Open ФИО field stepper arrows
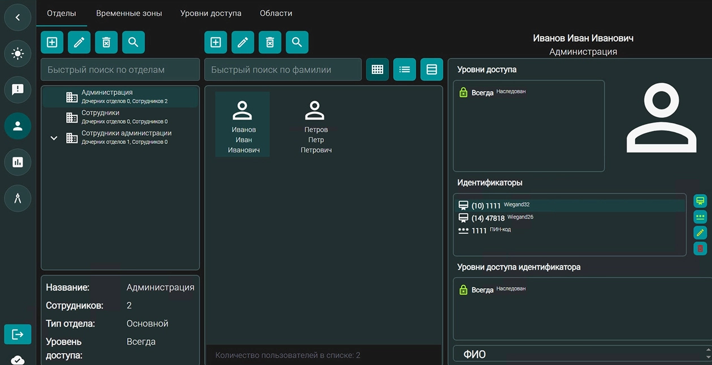712x365 pixels. (x=709, y=354)
